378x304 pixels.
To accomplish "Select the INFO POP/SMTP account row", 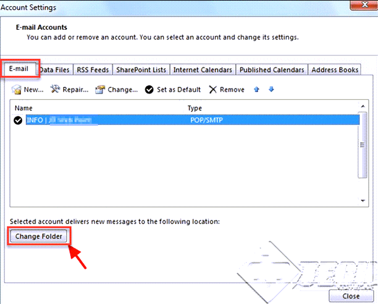I will click(x=192, y=120).
